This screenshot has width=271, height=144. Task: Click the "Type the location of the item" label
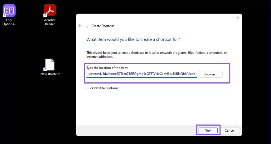point(107,68)
